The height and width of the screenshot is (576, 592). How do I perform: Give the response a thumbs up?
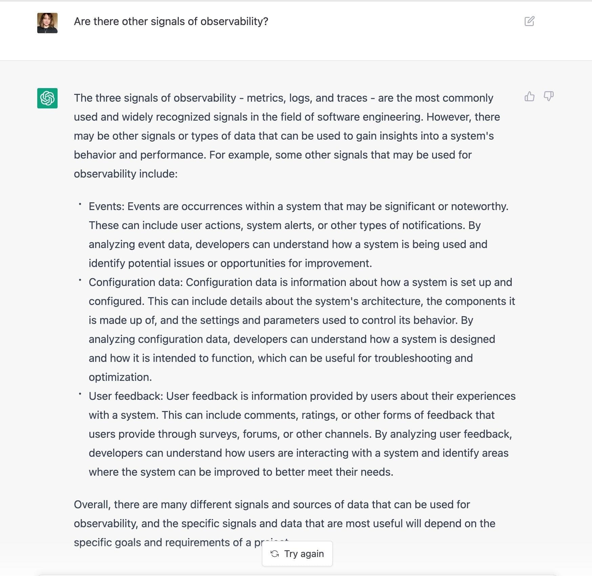click(x=529, y=97)
